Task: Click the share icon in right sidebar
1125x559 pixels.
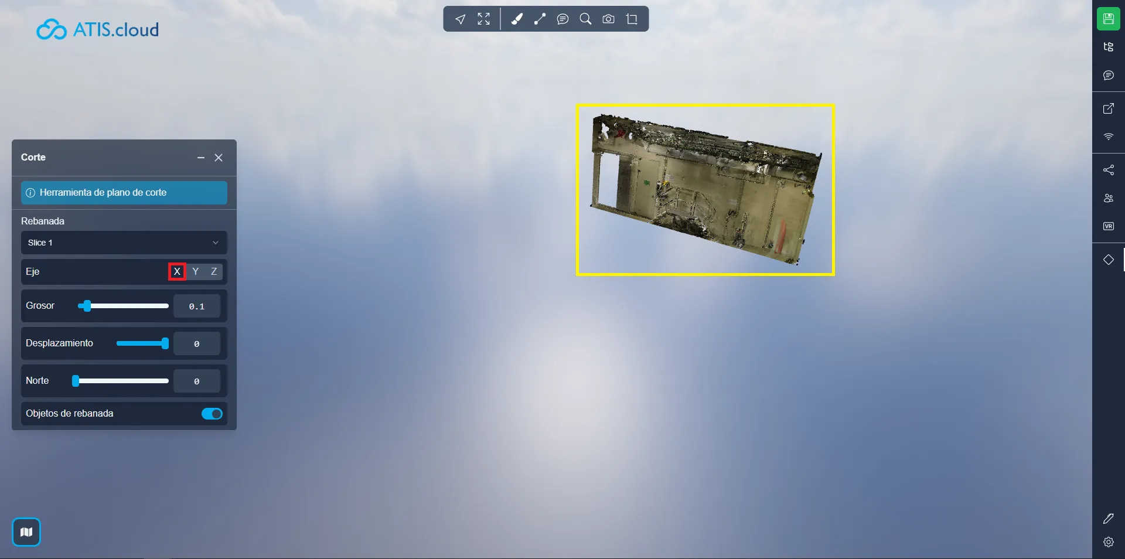Action: tap(1108, 170)
